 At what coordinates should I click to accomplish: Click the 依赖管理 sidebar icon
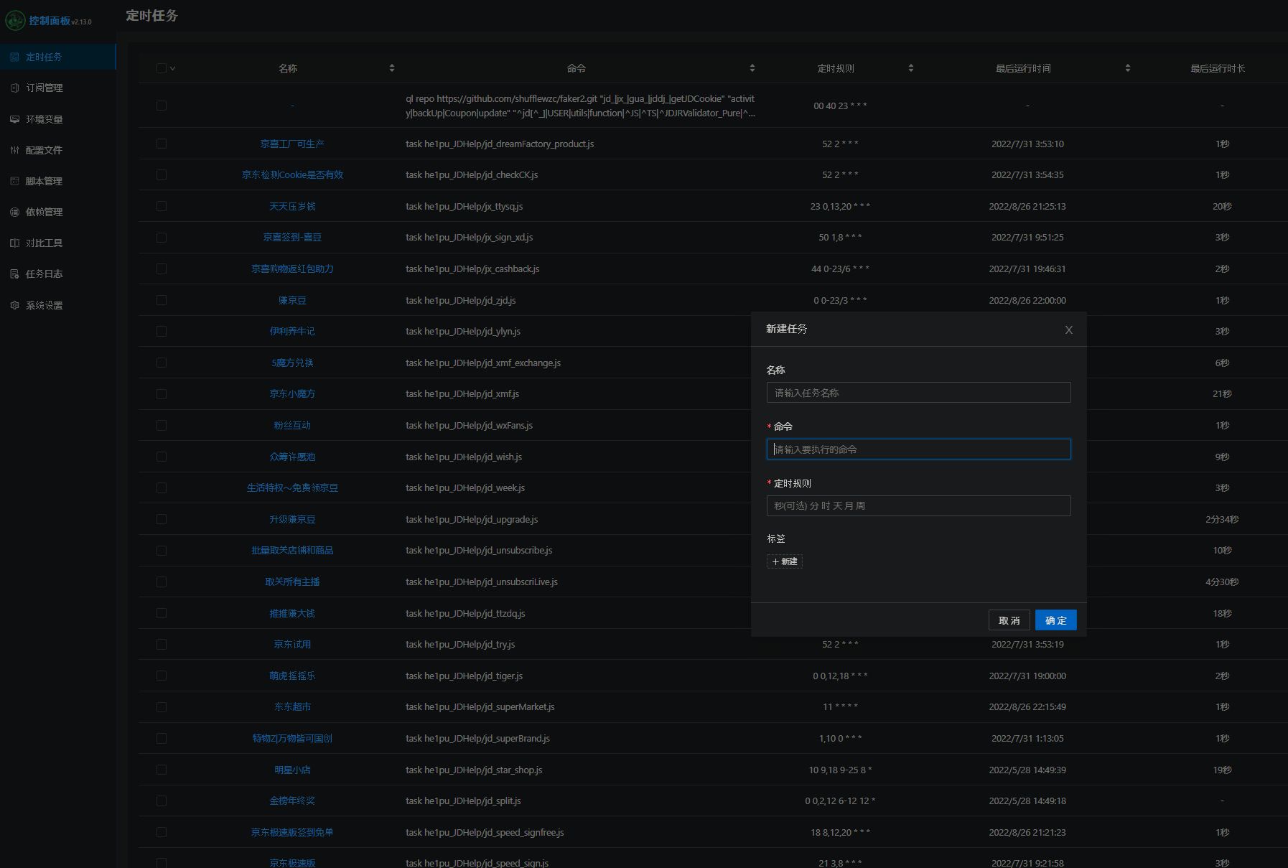pos(14,212)
